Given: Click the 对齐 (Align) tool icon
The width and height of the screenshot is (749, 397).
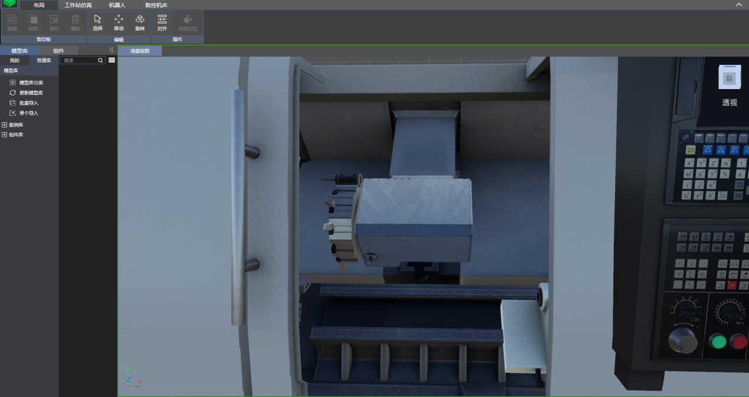Looking at the screenshot, I should [162, 22].
